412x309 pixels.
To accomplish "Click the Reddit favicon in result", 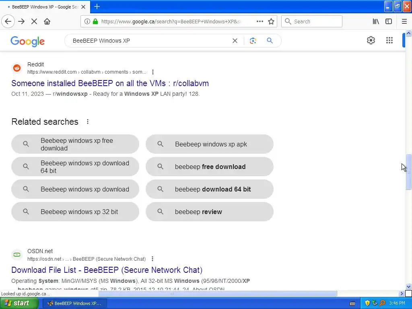I will point(17,68).
